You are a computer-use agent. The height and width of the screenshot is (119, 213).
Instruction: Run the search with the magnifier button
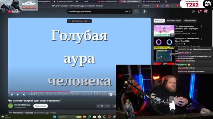point(136,12)
